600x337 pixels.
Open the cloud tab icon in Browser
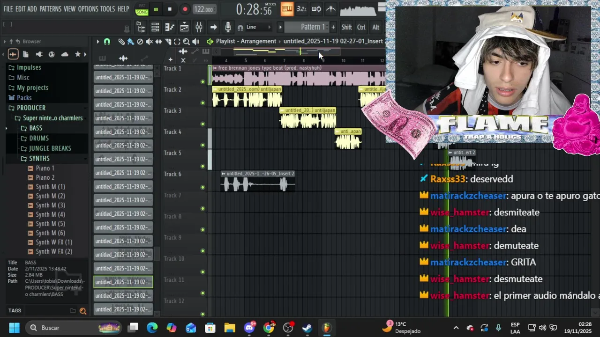pos(65,54)
